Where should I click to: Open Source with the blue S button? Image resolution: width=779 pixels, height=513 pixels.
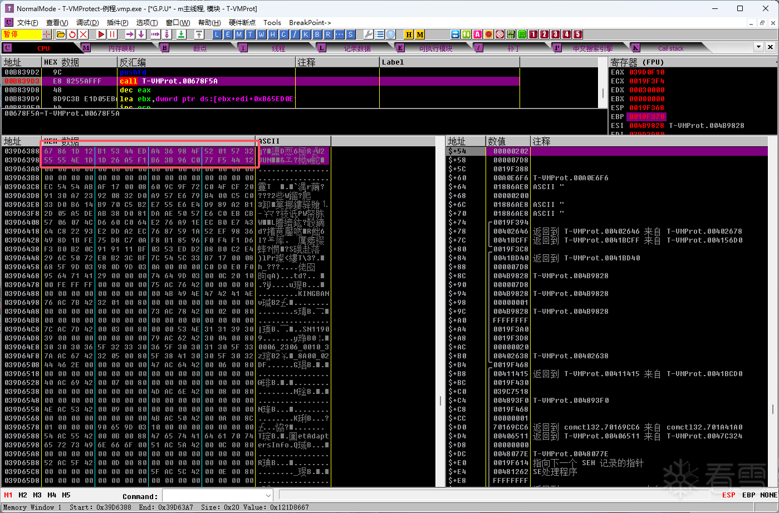click(350, 34)
